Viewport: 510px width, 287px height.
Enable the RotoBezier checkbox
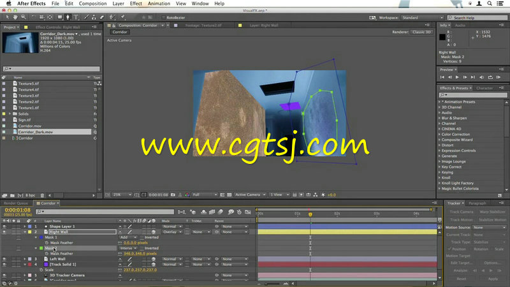tap(164, 18)
